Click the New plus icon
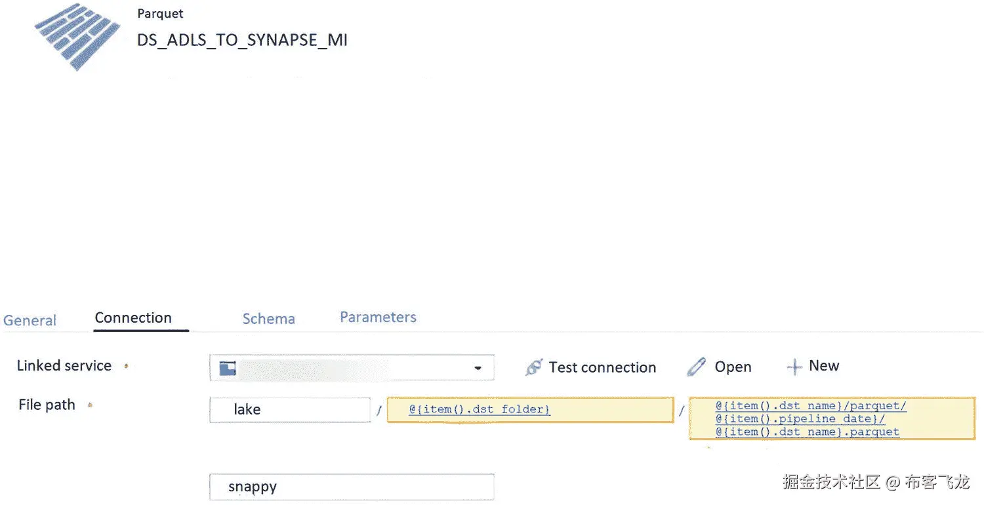The image size is (984, 505). click(794, 365)
